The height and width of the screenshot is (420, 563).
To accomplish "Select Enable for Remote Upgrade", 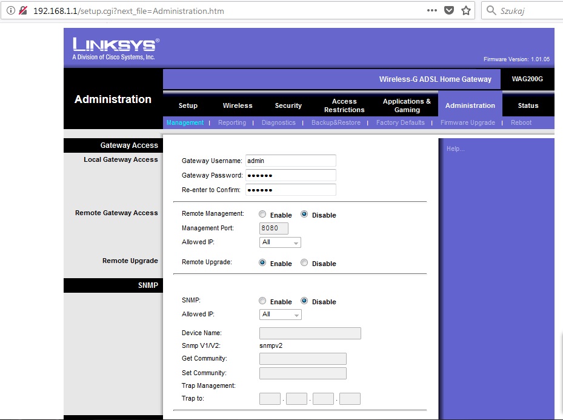I will pyautogui.click(x=262, y=263).
